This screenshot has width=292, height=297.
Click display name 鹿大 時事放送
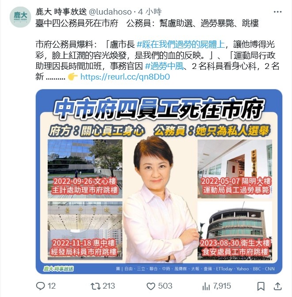pos(61,12)
